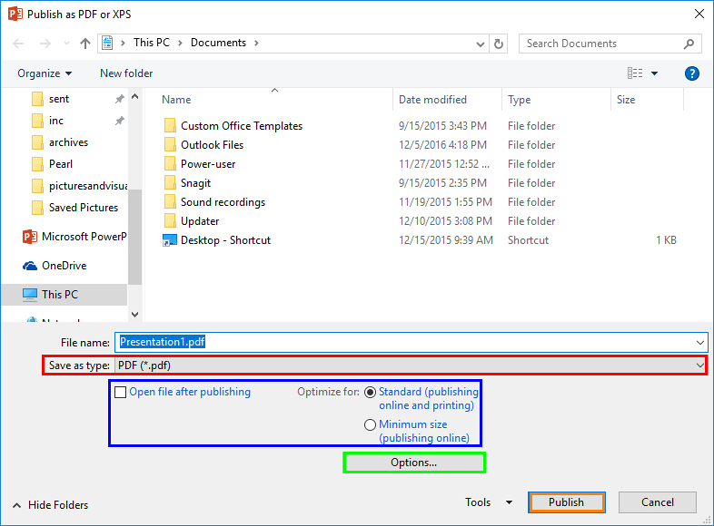The height and width of the screenshot is (526, 714).
Task: Open the Tools dropdown menu
Action: click(x=489, y=502)
